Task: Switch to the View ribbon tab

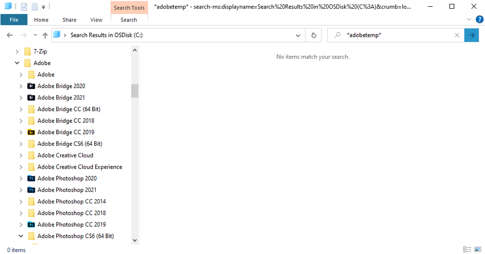Action: (x=96, y=20)
